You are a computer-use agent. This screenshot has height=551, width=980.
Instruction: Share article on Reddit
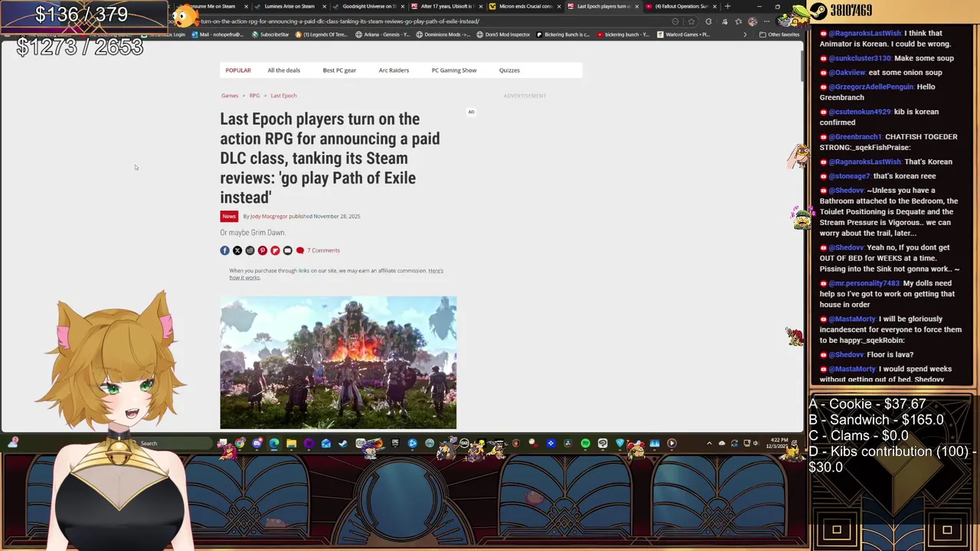250,250
